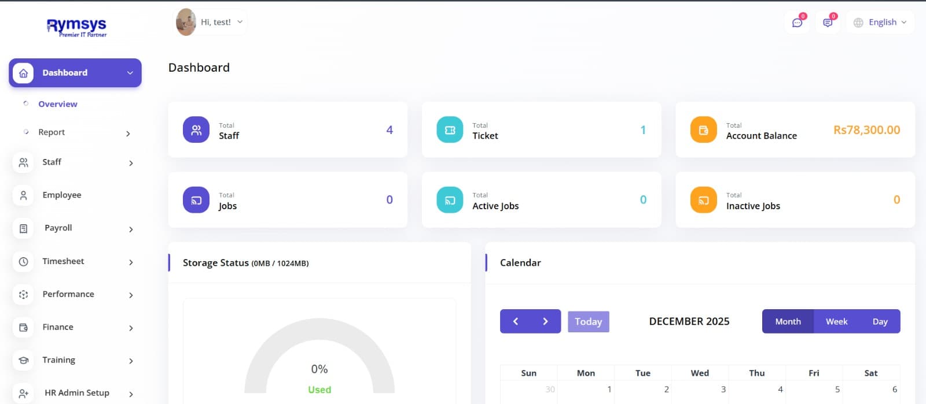926x404 pixels.
Task: Click the Finance wallet icon
Action: pyautogui.click(x=23, y=327)
